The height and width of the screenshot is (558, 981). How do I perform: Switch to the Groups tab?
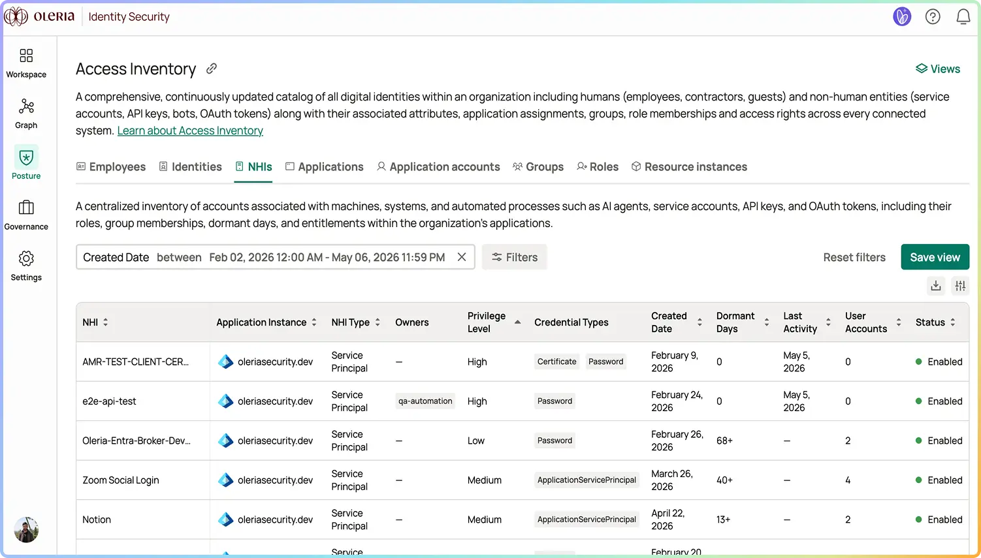(538, 166)
